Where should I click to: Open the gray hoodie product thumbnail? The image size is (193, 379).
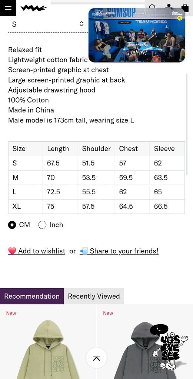coord(144,342)
